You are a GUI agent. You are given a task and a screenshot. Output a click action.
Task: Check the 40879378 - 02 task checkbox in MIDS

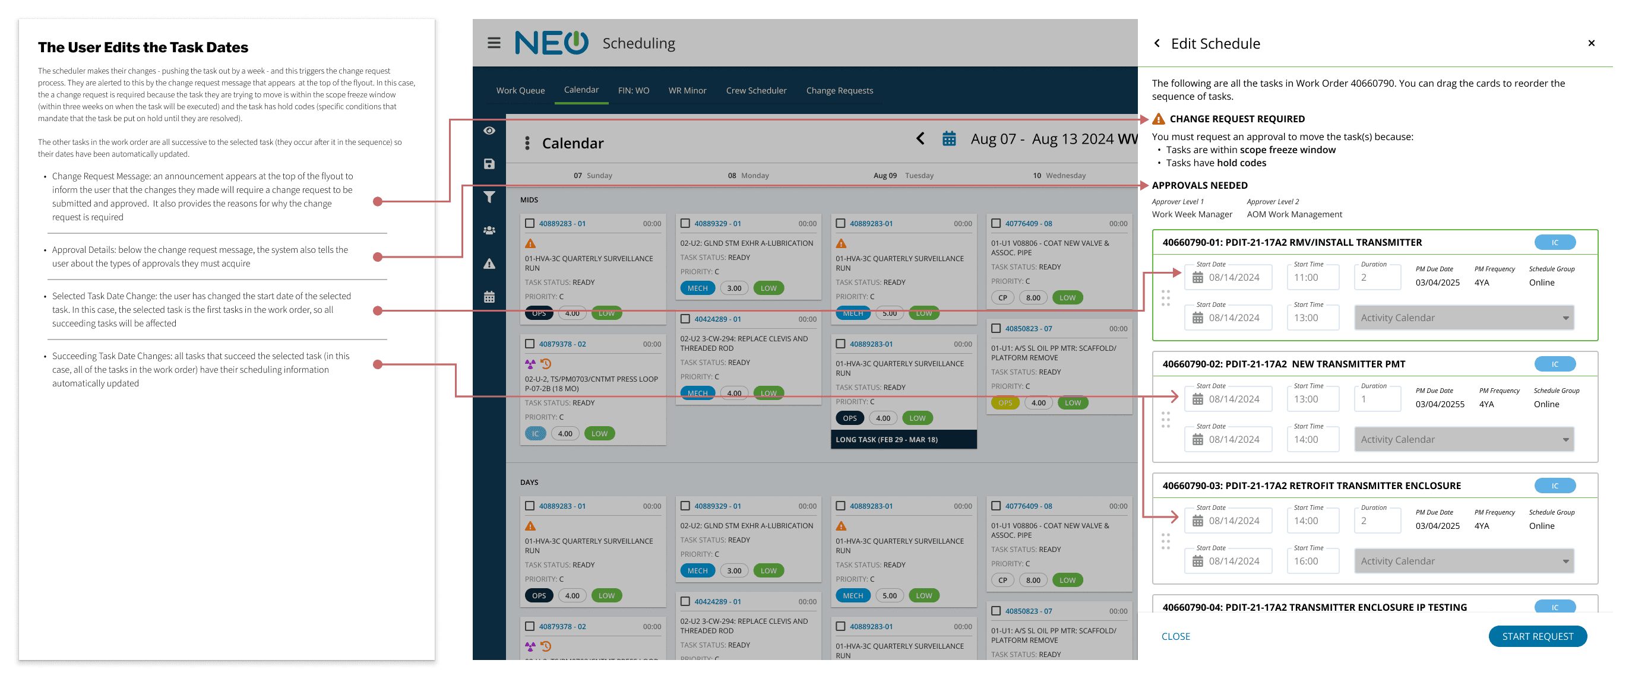click(x=530, y=344)
